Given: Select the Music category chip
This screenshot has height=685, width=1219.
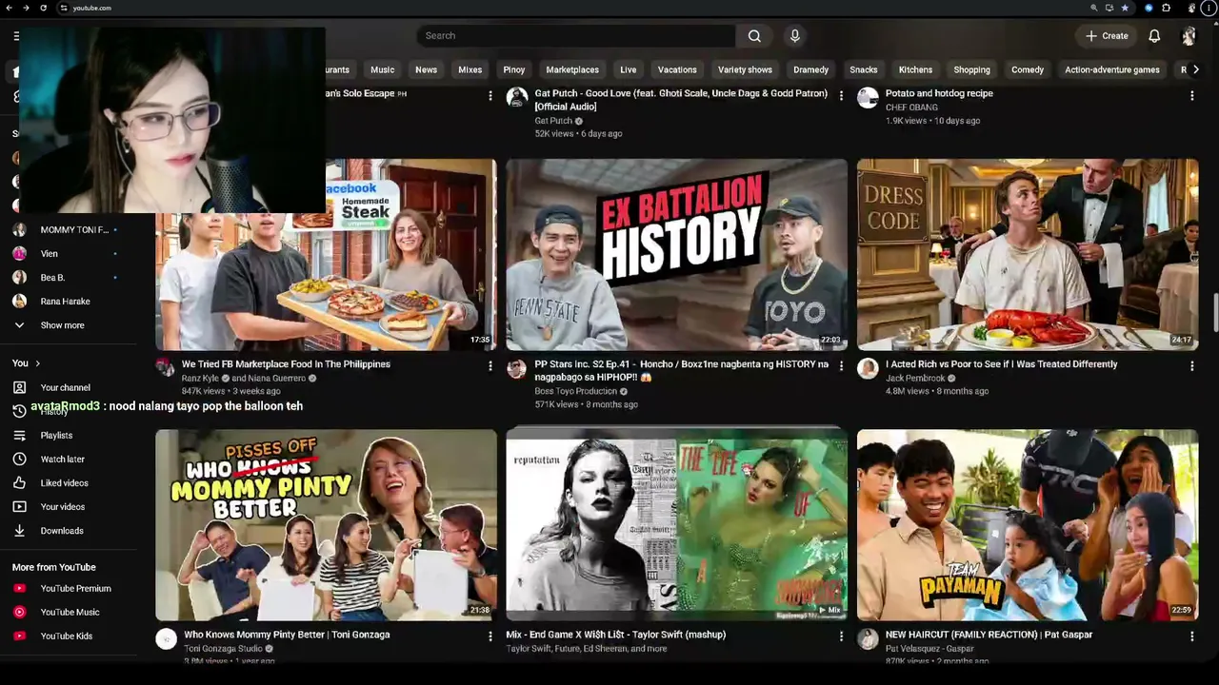Looking at the screenshot, I should (382, 69).
